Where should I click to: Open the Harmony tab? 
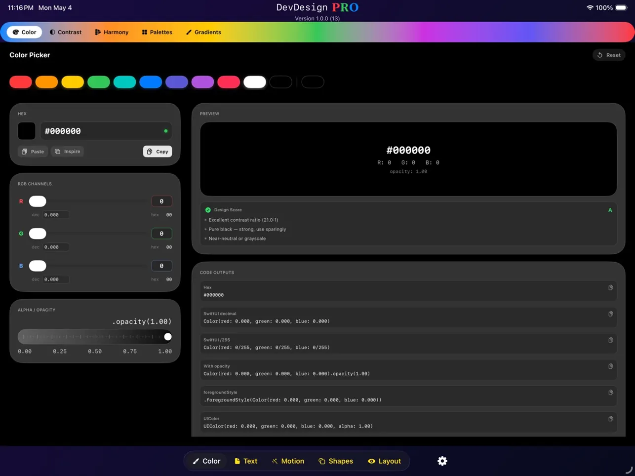[112, 32]
